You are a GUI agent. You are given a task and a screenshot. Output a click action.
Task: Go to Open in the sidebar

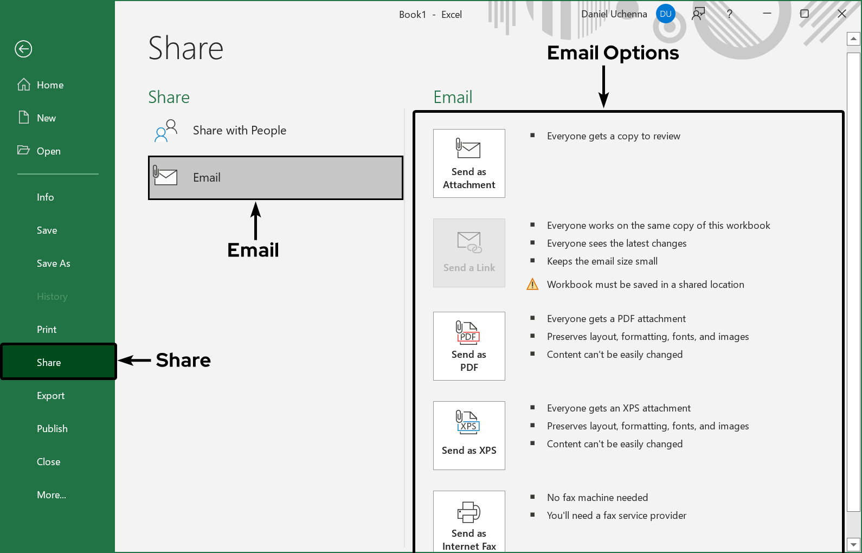tap(57, 151)
